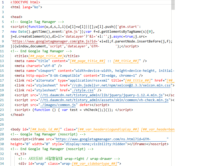Click the 'Google Tag Manager (noscript)' comment on line 28
The width and height of the screenshot is (204, 166).
[x=48, y=134]
